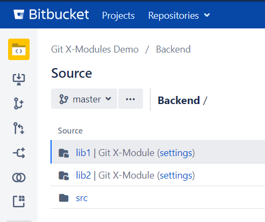Open settings link for lib1 X-Module
The image size is (265, 222).
click(176, 153)
